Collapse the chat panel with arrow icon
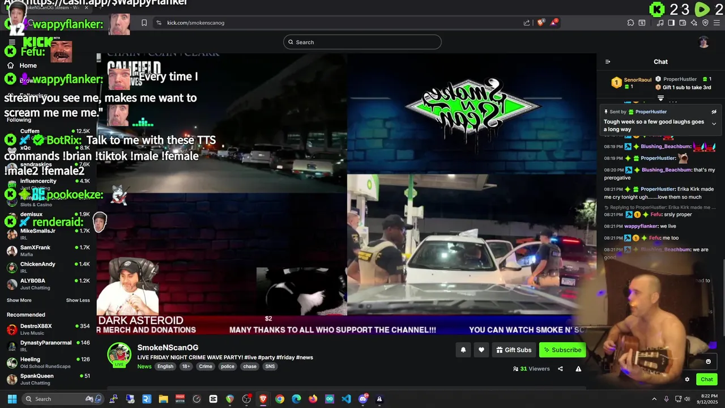Viewport: 725px width, 408px height. 608,62
